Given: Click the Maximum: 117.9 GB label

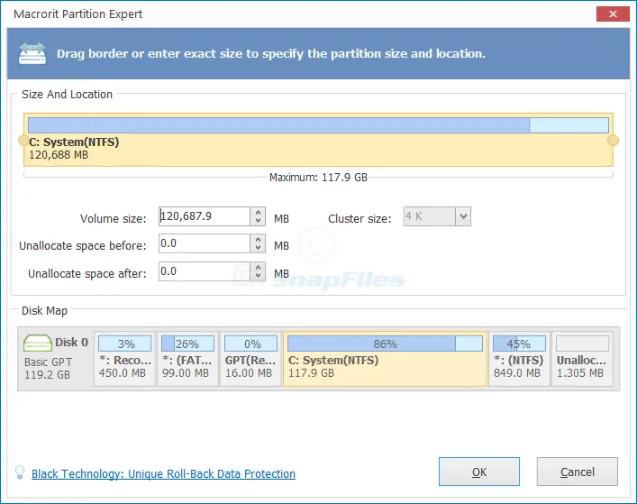Looking at the screenshot, I should coord(318,178).
